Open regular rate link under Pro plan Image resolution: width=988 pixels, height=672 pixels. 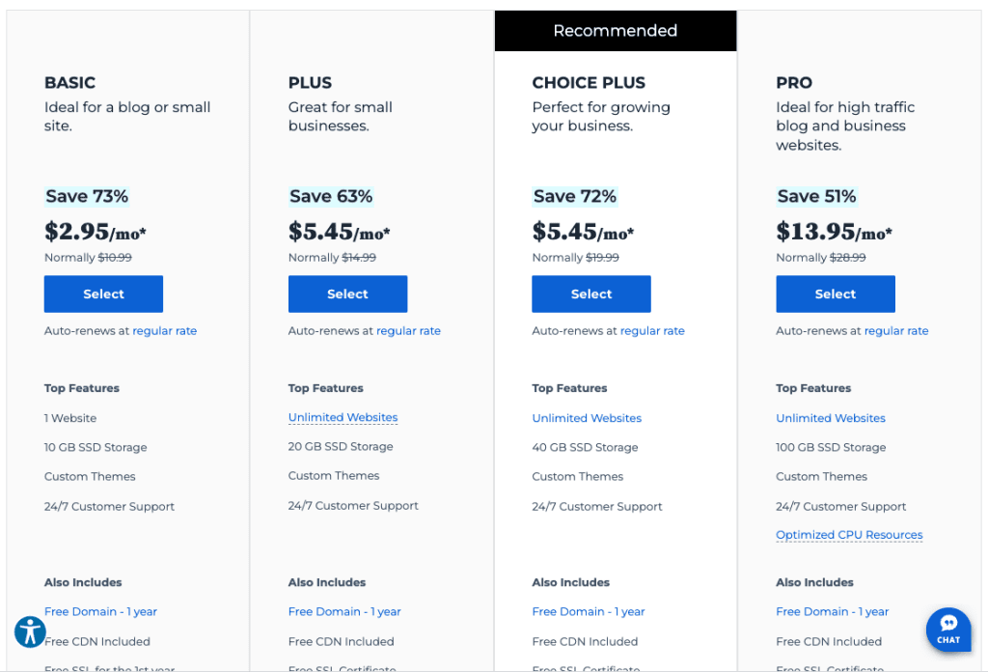coord(896,331)
